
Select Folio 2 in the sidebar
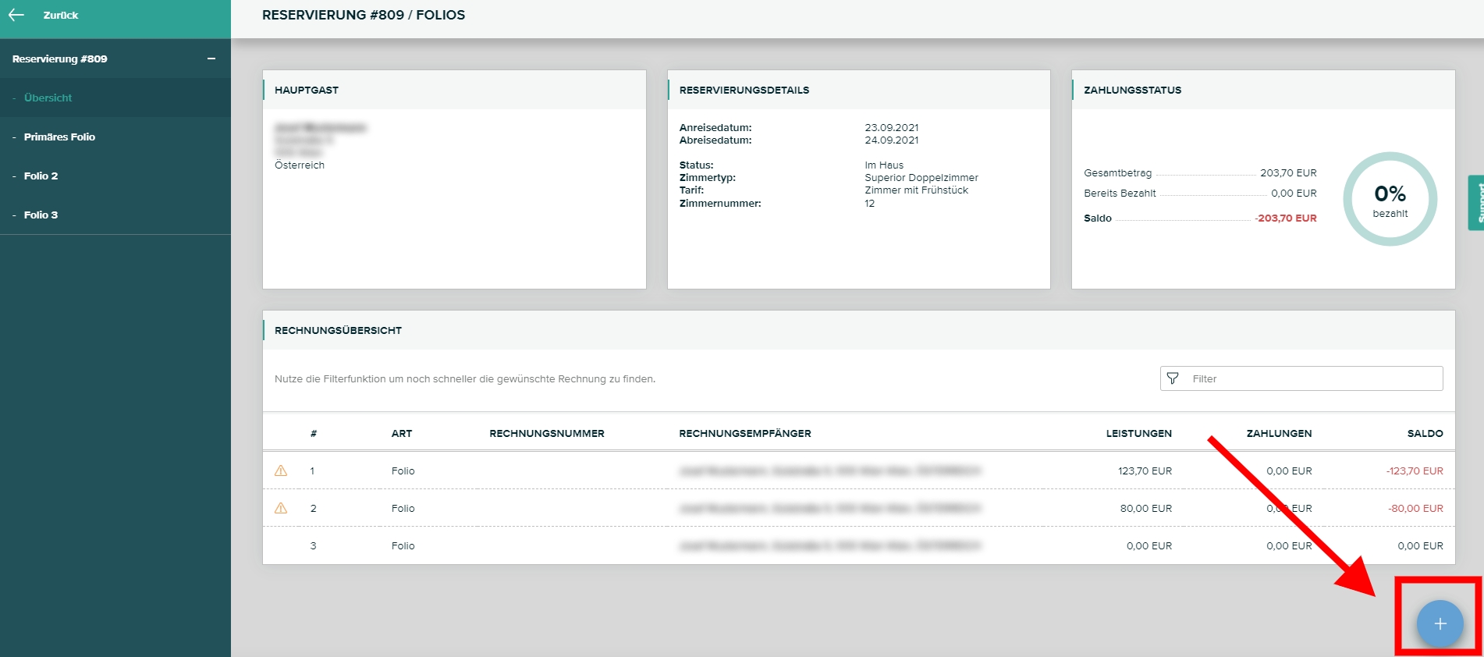[x=41, y=176]
